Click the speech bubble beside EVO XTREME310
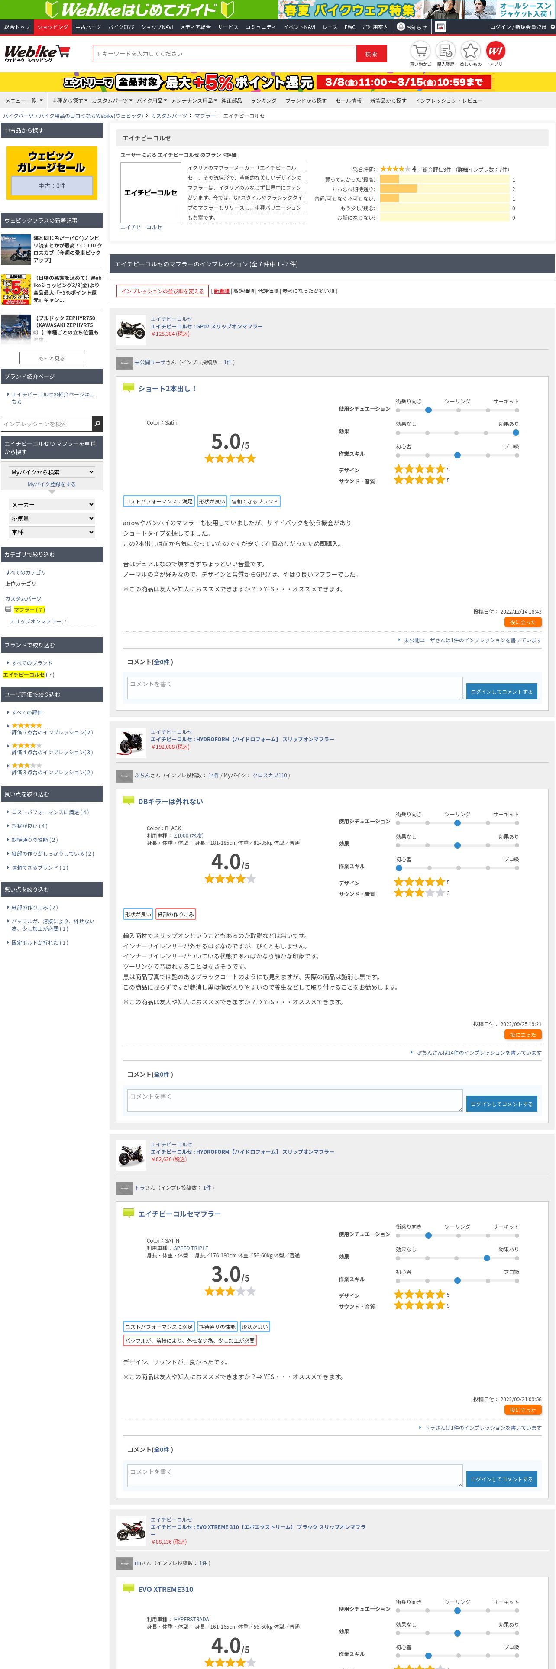556x1669 pixels. pyautogui.click(x=128, y=1588)
